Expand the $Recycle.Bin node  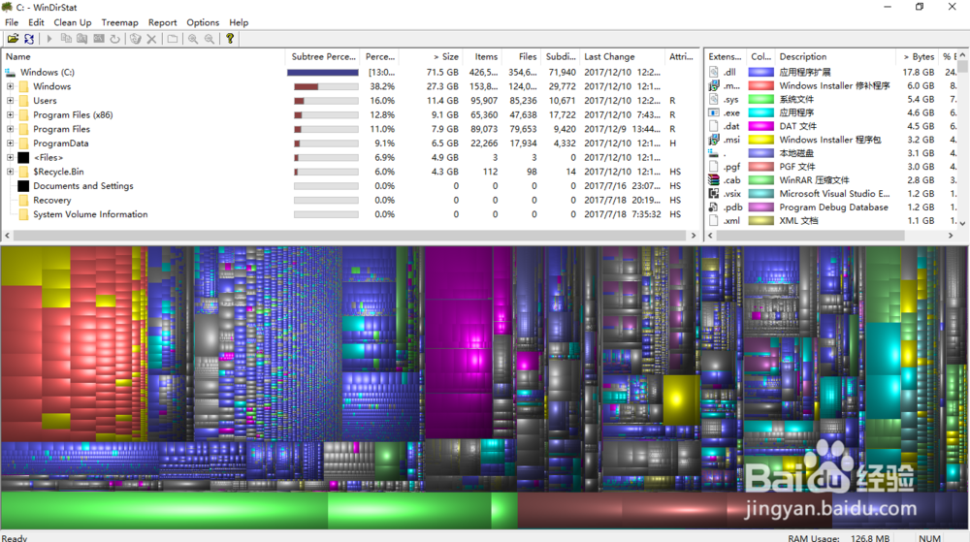click(10, 172)
